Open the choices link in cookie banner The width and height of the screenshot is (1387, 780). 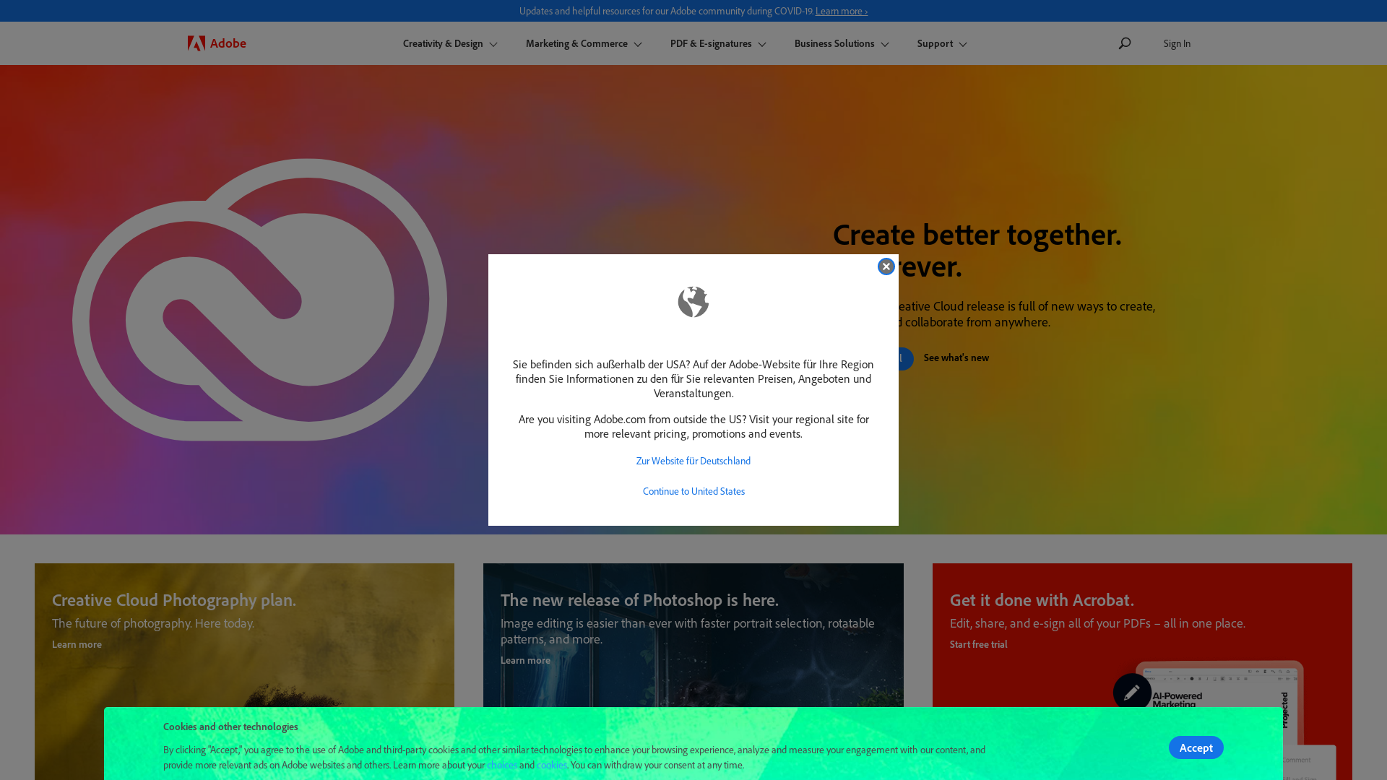pyautogui.click(x=502, y=765)
